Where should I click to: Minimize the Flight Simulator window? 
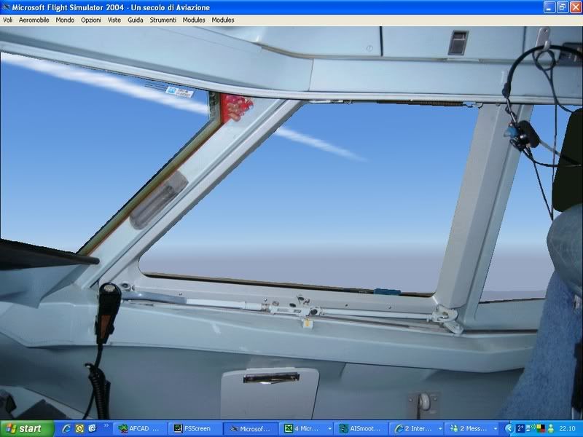click(549, 7)
